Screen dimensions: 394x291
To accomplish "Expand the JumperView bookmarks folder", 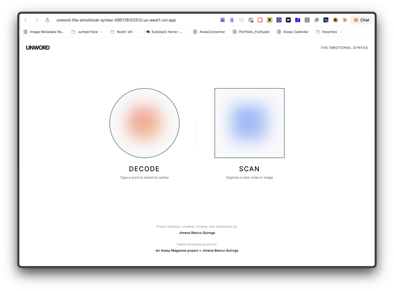I will [87, 32].
